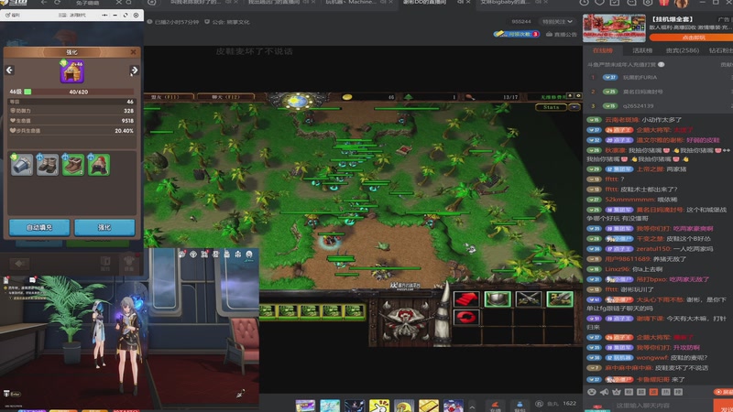Pick the grey gauntlet material in first slot

22,165
